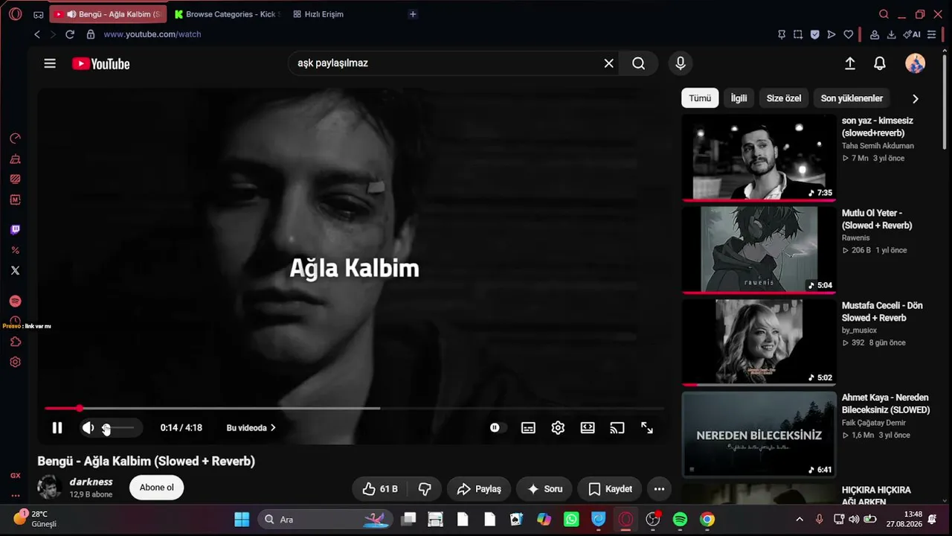This screenshot has height=536, width=952.
Task: Clear the search box with X
Action: (608, 63)
